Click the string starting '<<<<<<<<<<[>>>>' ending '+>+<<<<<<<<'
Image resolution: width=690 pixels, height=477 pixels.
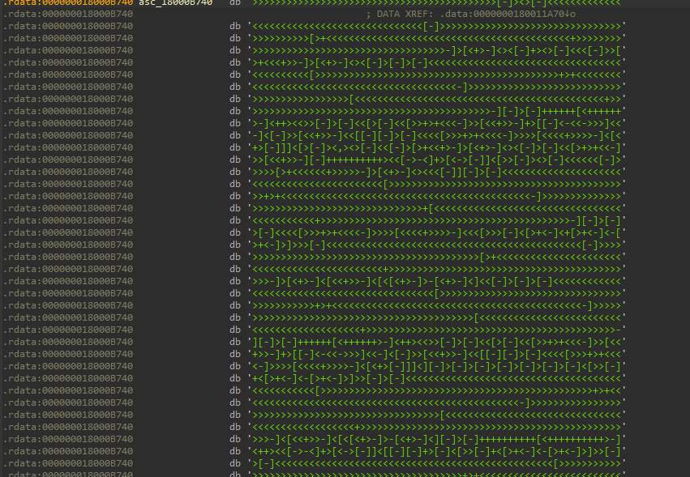tap(436, 75)
